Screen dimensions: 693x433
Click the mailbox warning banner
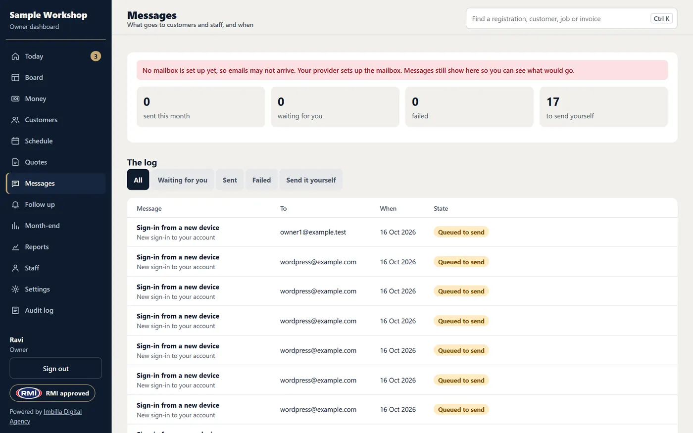[402, 70]
